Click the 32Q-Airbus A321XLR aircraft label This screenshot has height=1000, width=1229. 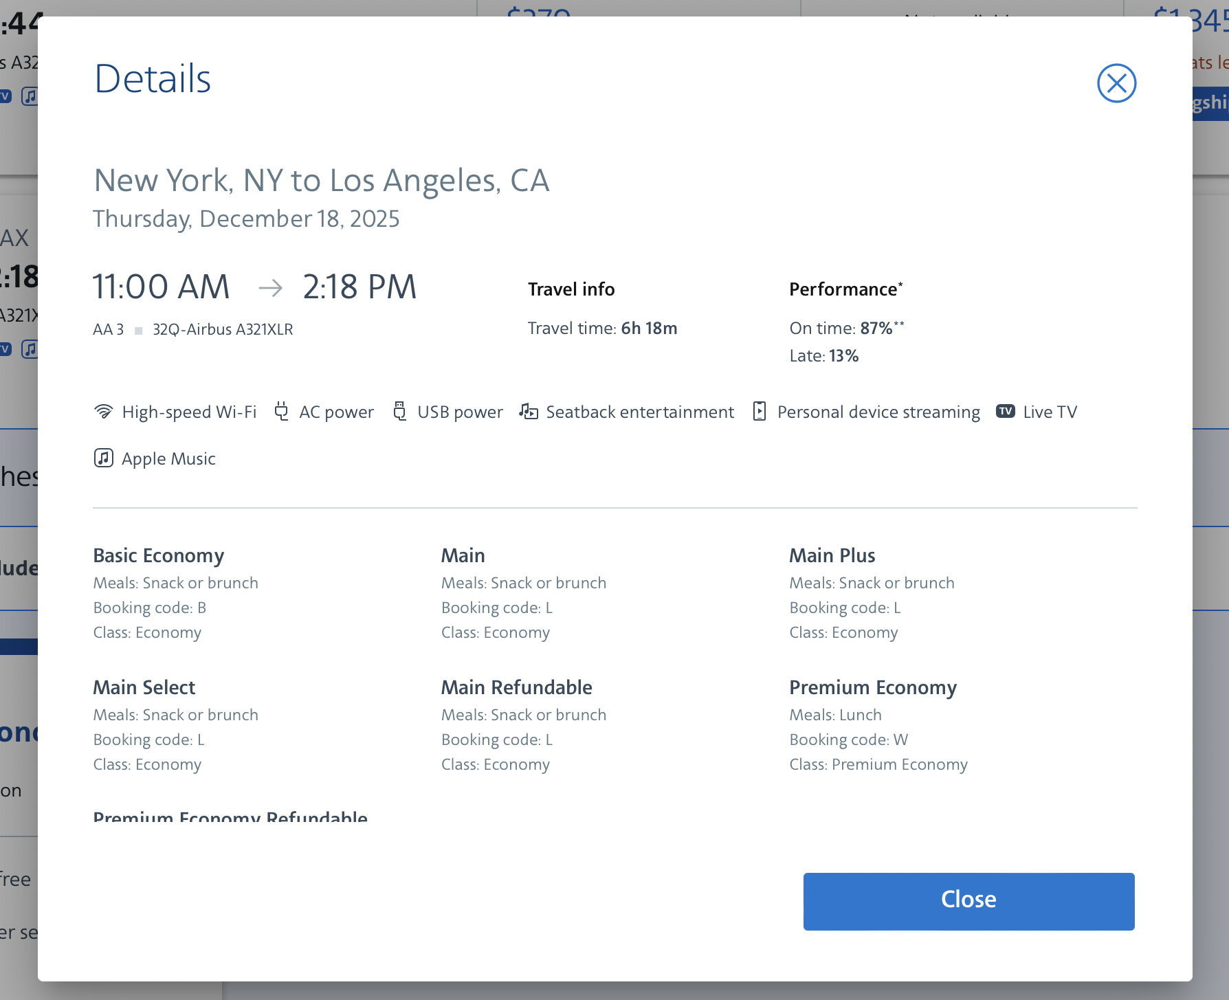tap(223, 330)
